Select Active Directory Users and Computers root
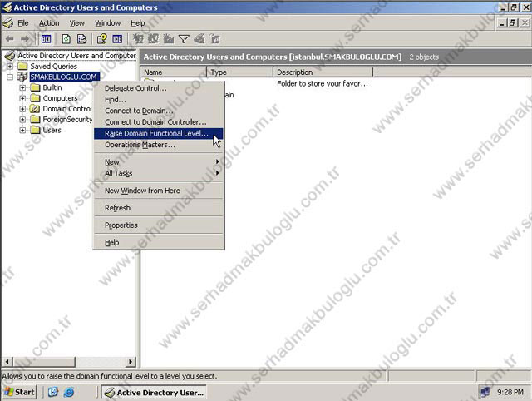The height and width of the screenshot is (401, 532). click(x=76, y=56)
